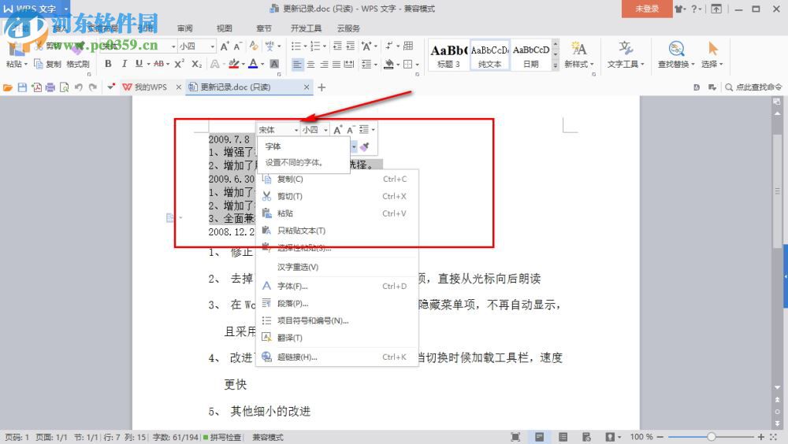Click the Save quick-access icon
The image size is (788, 444).
[x=22, y=87]
